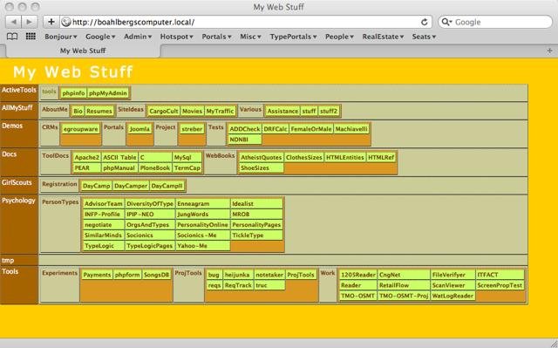Open the WatLogReader link

point(453,296)
